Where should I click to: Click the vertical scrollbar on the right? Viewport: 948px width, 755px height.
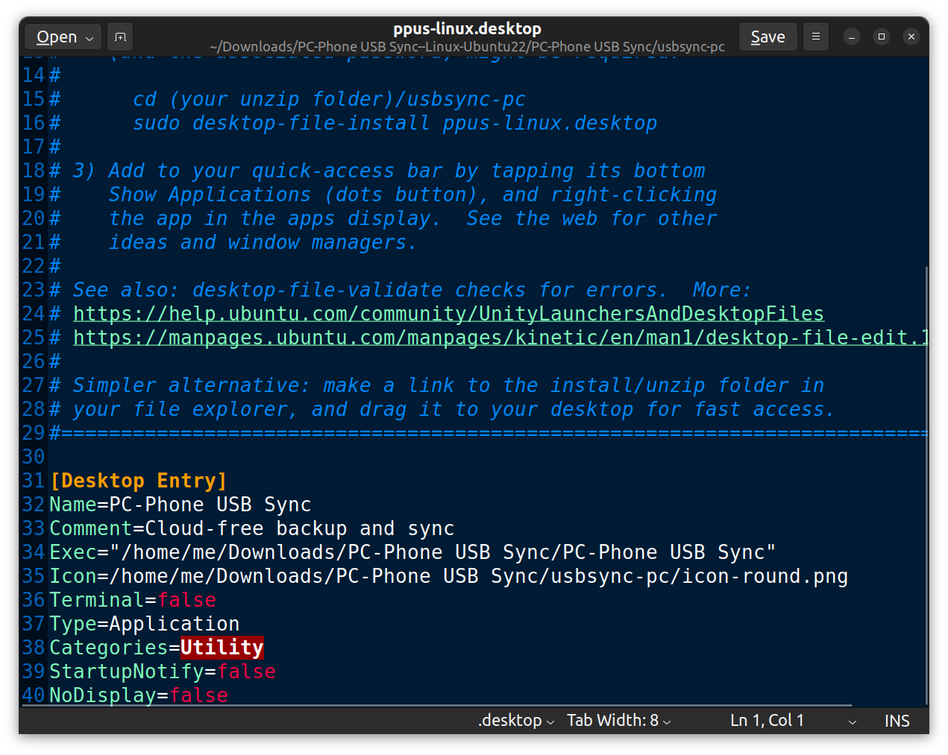[x=926, y=484]
